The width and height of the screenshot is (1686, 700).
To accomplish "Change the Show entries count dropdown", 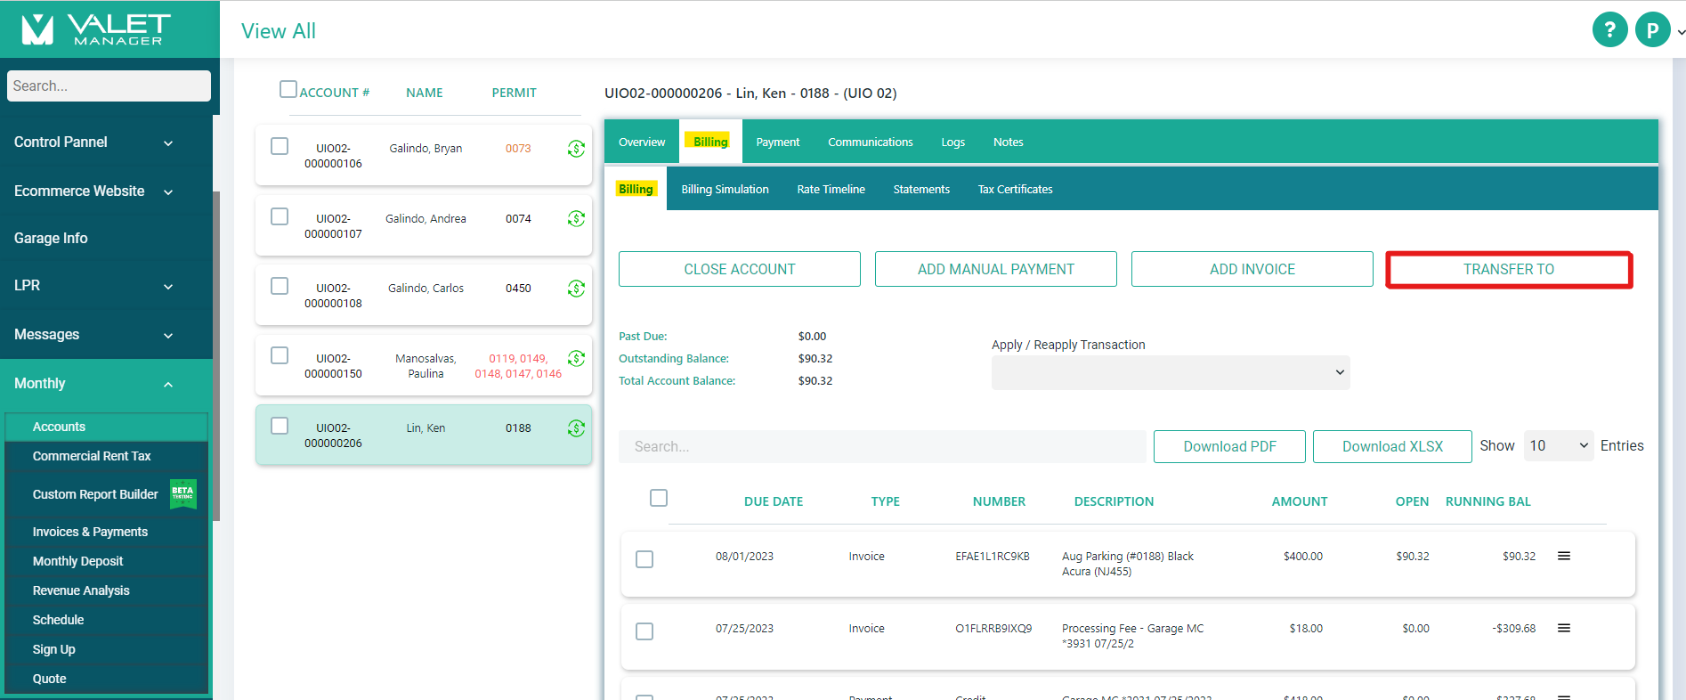I will (1558, 446).
